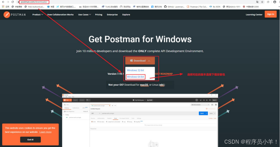
Task: Choose Windows 64-bit download option
Action: [135, 77]
